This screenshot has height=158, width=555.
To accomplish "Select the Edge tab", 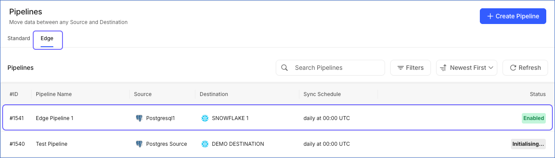I will [x=47, y=38].
